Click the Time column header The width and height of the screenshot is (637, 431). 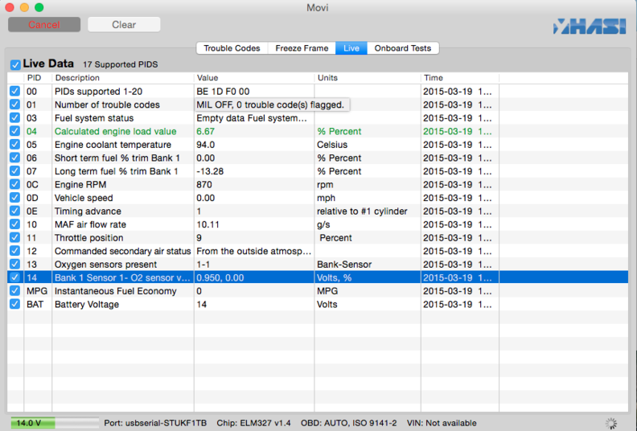458,78
